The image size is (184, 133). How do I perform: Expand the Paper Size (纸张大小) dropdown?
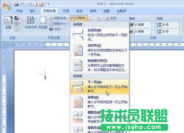[59, 24]
